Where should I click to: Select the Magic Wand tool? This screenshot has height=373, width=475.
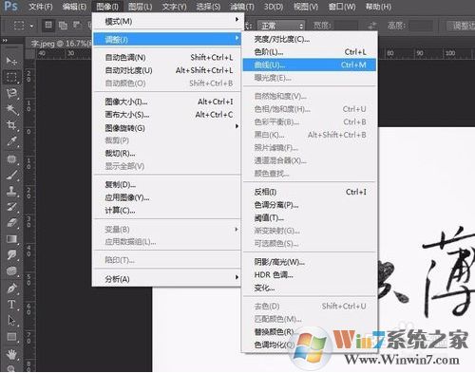(11, 109)
